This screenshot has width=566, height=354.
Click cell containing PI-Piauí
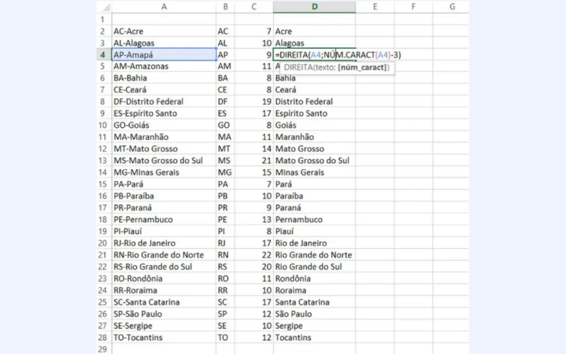point(164,231)
